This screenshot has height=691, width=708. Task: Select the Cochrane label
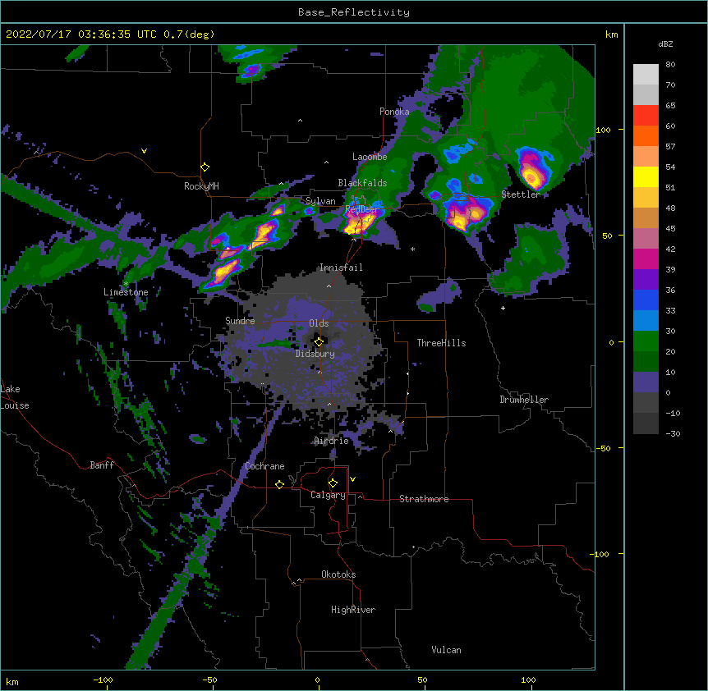click(264, 466)
